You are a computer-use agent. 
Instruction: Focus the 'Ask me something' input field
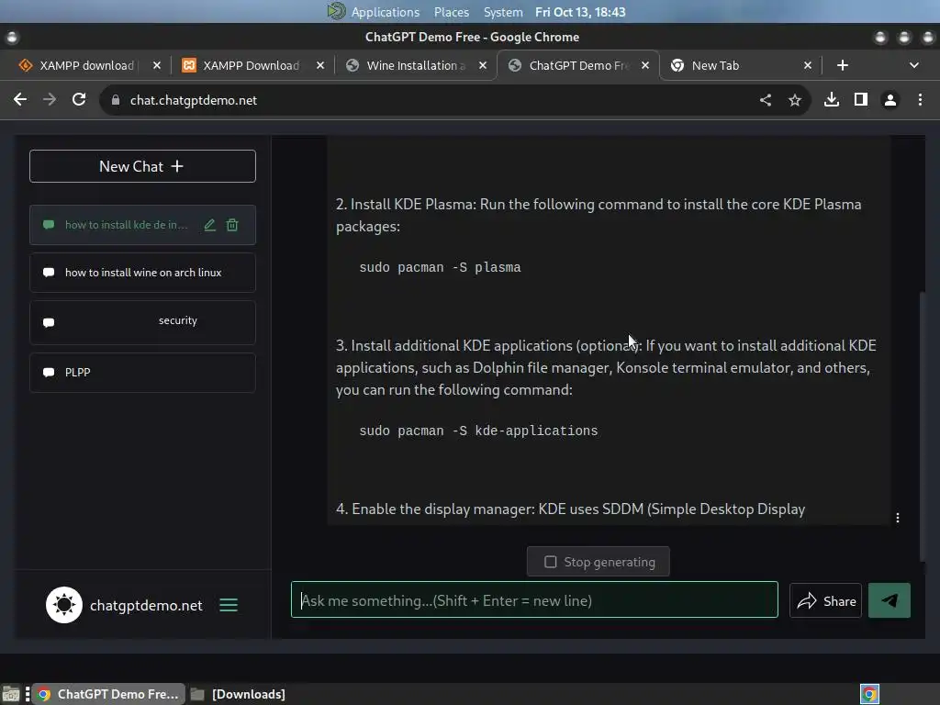click(535, 599)
